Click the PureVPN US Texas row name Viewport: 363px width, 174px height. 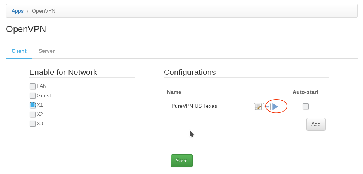click(x=194, y=106)
